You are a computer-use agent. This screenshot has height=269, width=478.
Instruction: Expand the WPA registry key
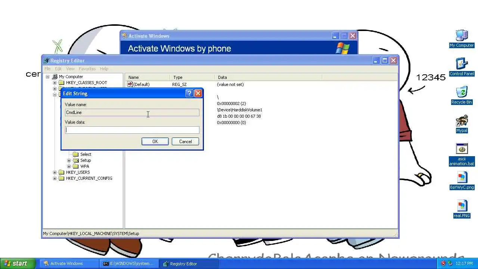click(x=69, y=166)
